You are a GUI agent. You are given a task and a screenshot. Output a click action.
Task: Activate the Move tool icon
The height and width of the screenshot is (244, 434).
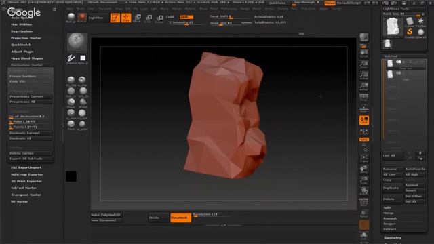coord(137,18)
